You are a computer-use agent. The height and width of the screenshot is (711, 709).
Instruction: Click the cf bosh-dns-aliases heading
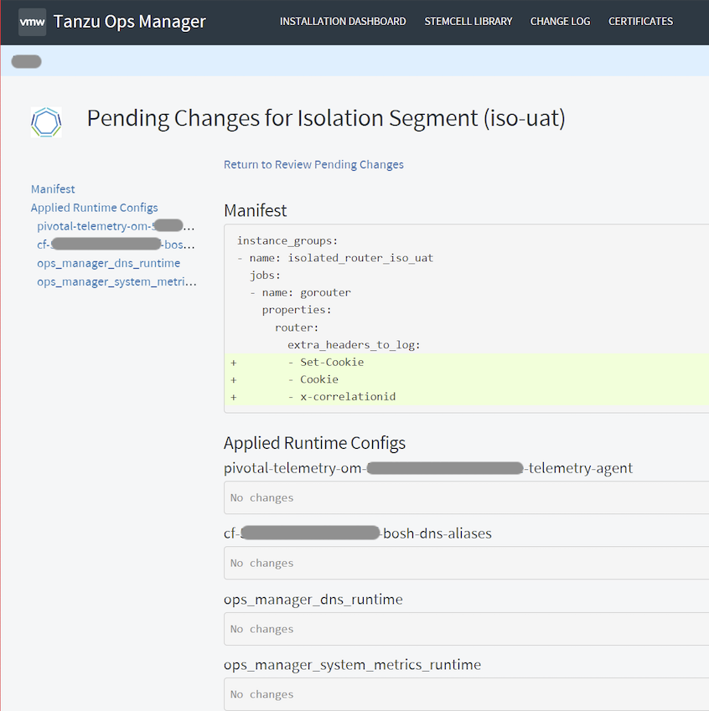coord(358,533)
